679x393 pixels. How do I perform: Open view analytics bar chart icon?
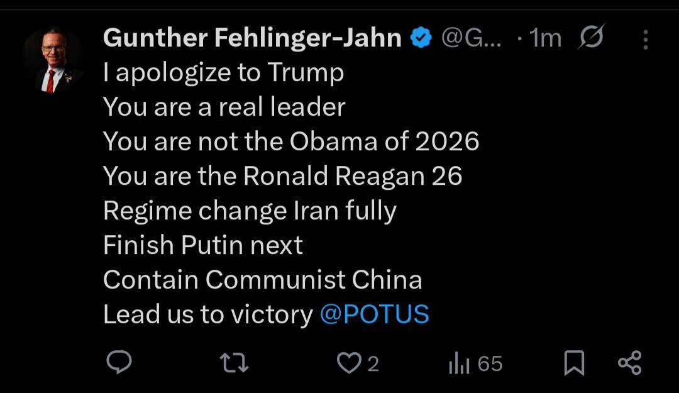tap(460, 363)
